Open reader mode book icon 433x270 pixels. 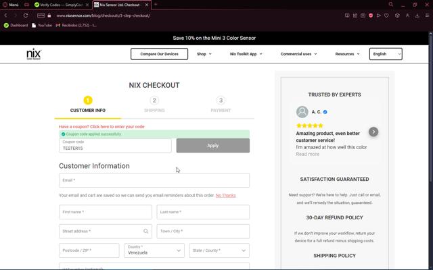[347, 16]
